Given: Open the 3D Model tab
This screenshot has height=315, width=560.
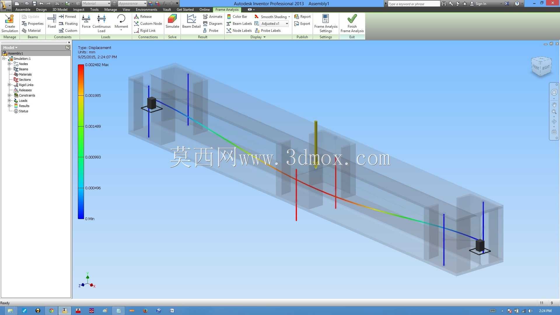Looking at the screenshot, I should click(x=60, y=10).
